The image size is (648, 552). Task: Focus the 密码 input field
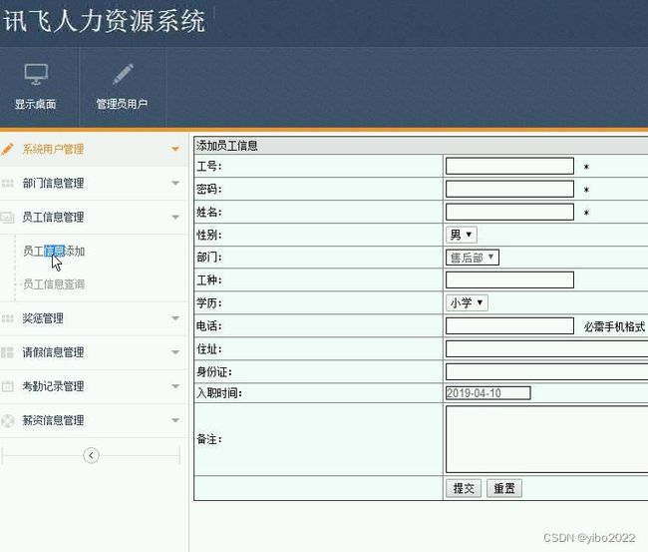pyautogui.click(x=509, y=189)
